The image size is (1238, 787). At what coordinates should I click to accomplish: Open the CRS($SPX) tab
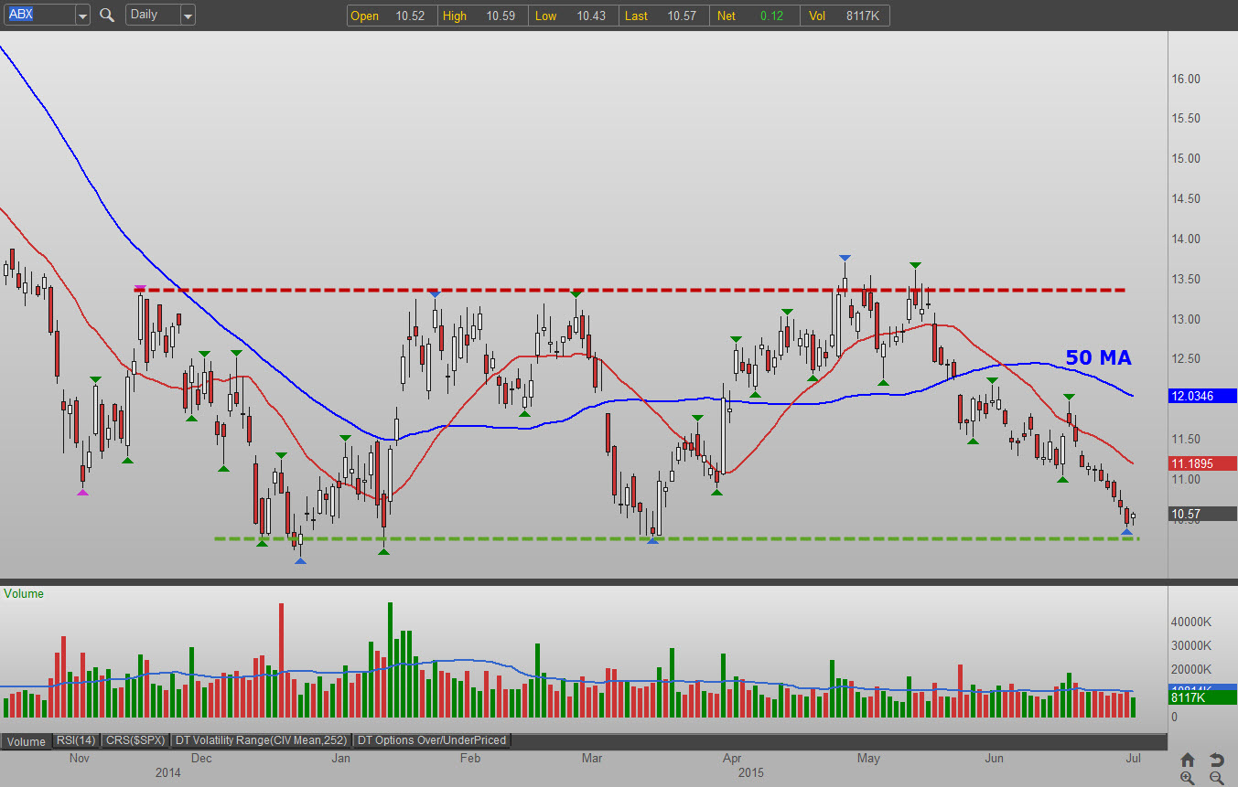135,740
